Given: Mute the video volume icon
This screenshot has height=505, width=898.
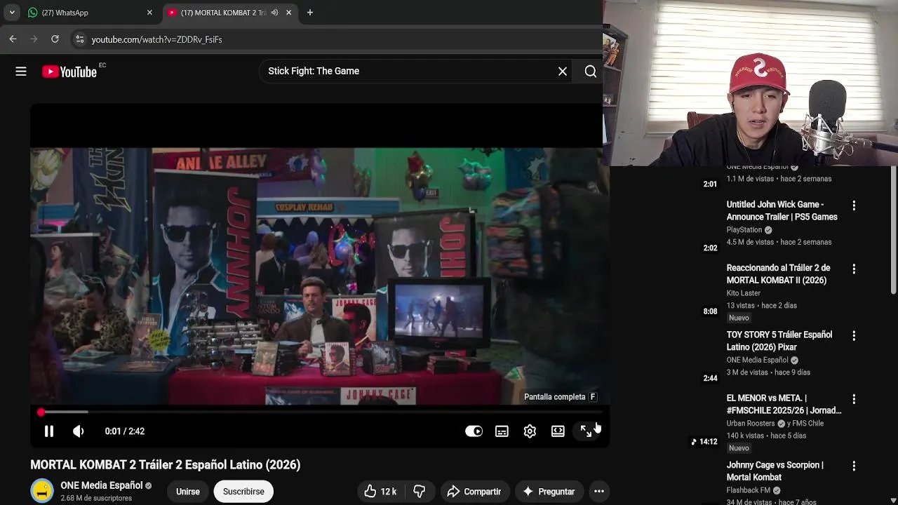Looking at the screenshot, I should point(79,431).
